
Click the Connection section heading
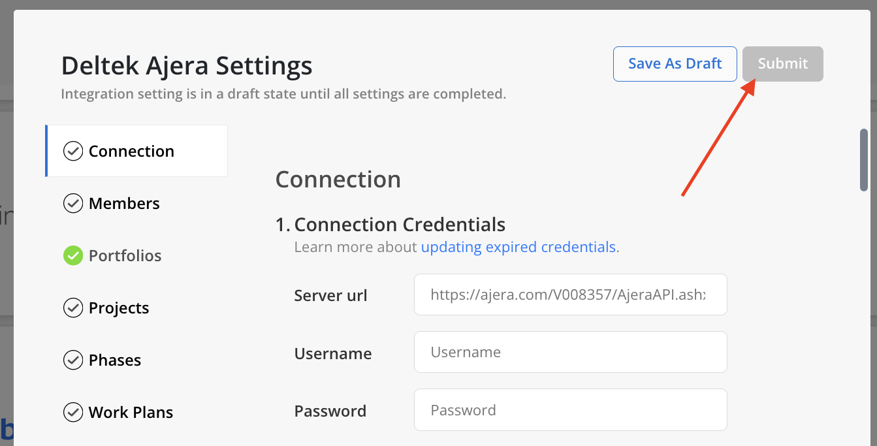point(338,179)
